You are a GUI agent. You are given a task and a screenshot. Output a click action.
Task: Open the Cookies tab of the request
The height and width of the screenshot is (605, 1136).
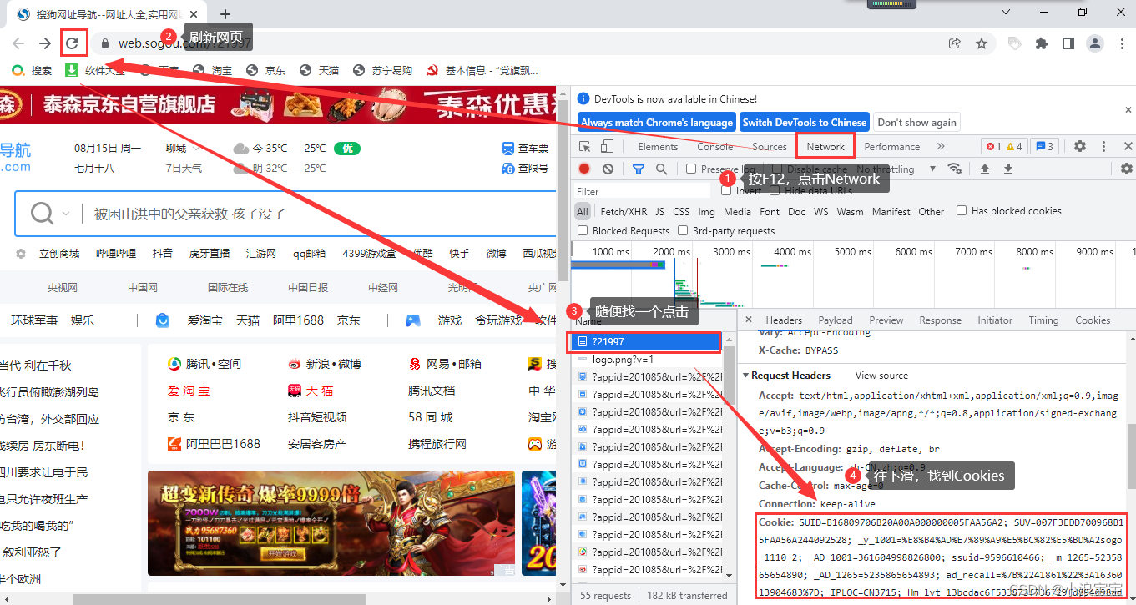click(1093, 320)
